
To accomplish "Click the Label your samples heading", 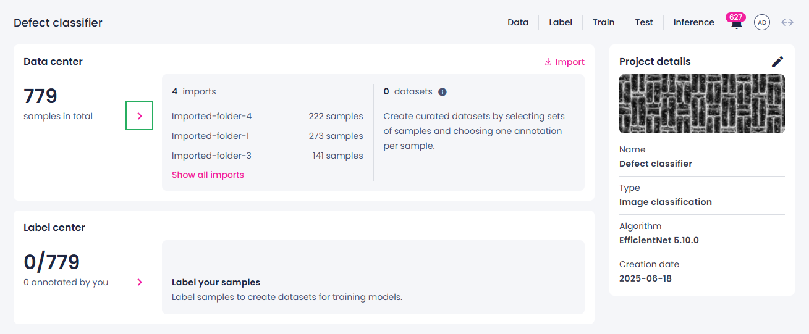I will (216, 282).
